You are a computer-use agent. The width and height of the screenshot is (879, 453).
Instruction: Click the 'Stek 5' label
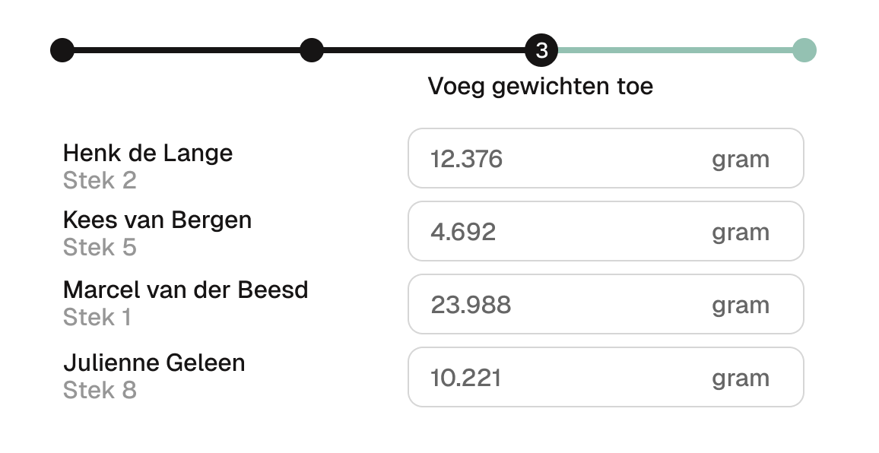pos(100,248)
